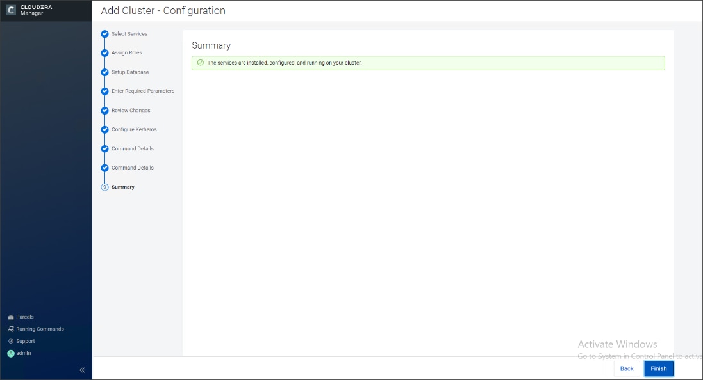Viewport: 703px width, 380px height.
Task: Select the Assign Roles wizard step
Action: [x=126, y=53]
